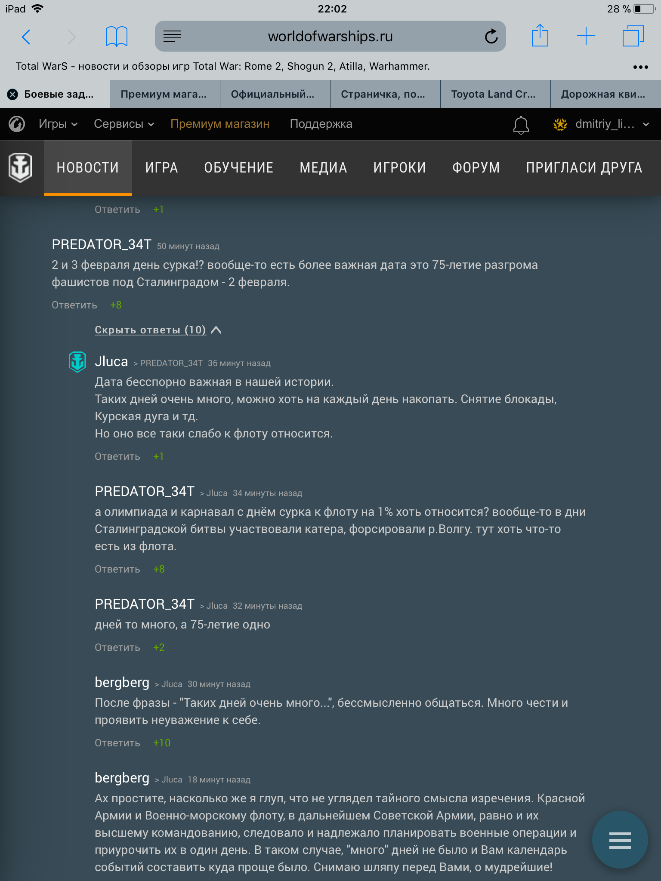Open the Safari share sheet icon
The height and width of the screenshot is (881, 661).
(x=540, y=36)
